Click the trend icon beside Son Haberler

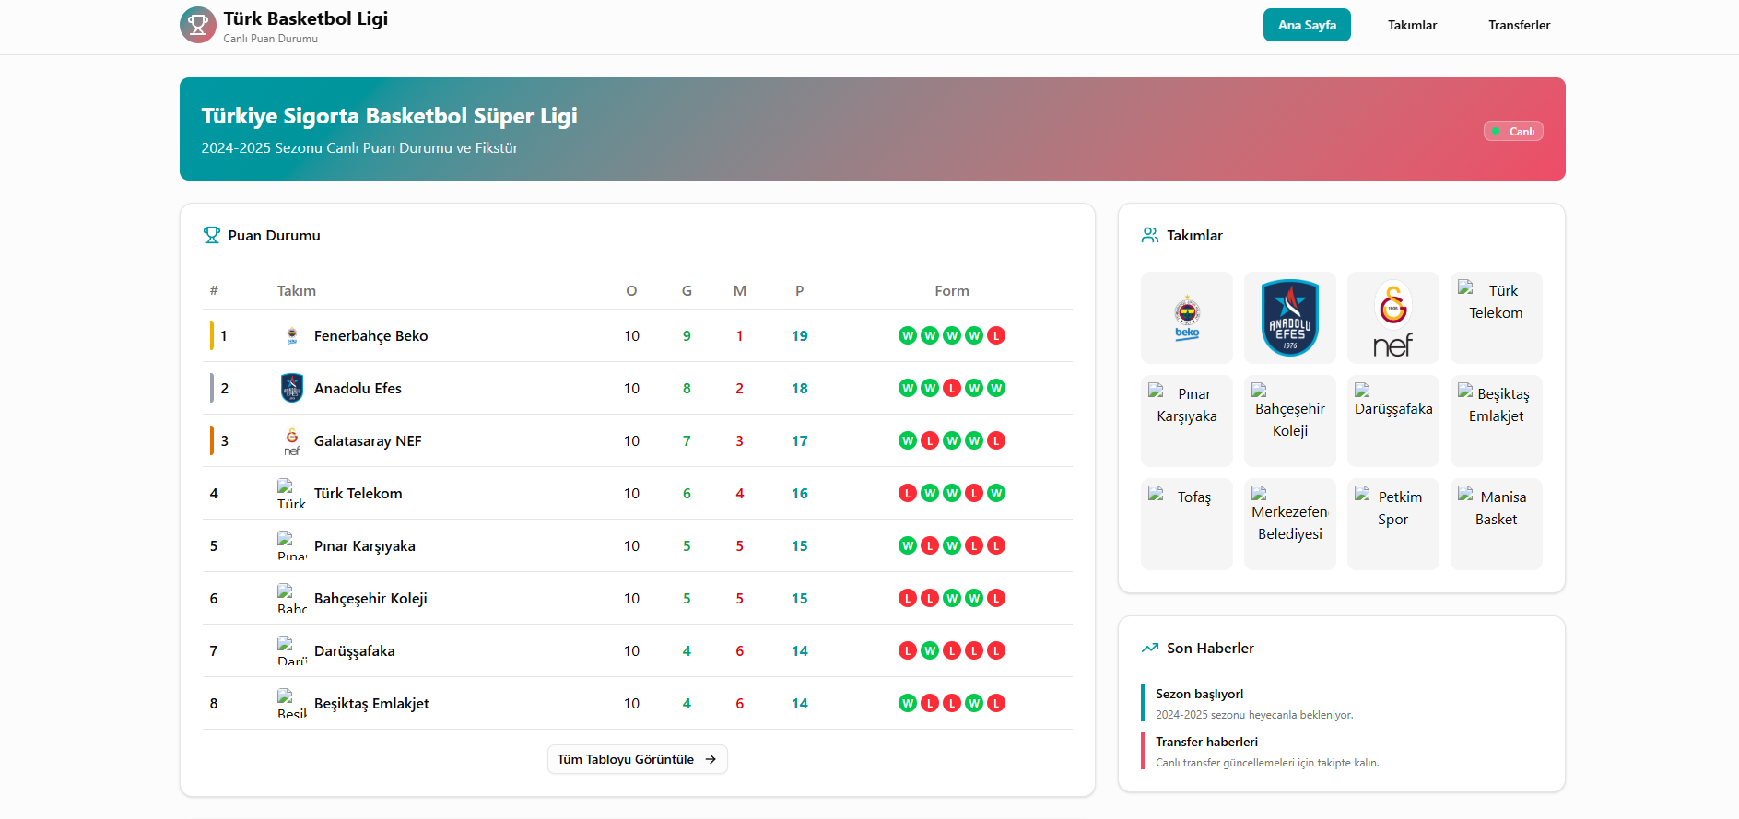point(1149,648)
